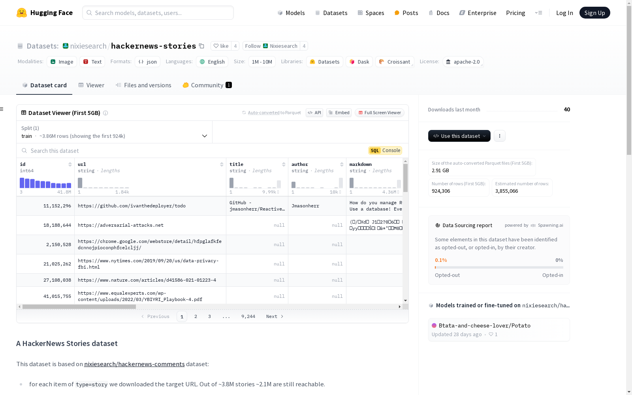Select the Dataset card tab
The image size is (632, 395).
(x=44, y=85)
